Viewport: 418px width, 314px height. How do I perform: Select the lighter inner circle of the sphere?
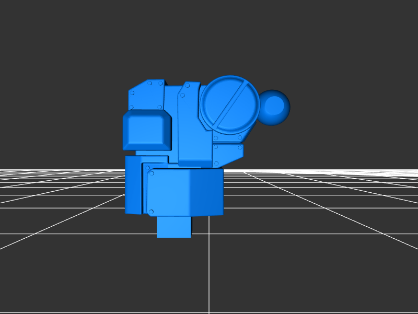(x=274, y=106)
